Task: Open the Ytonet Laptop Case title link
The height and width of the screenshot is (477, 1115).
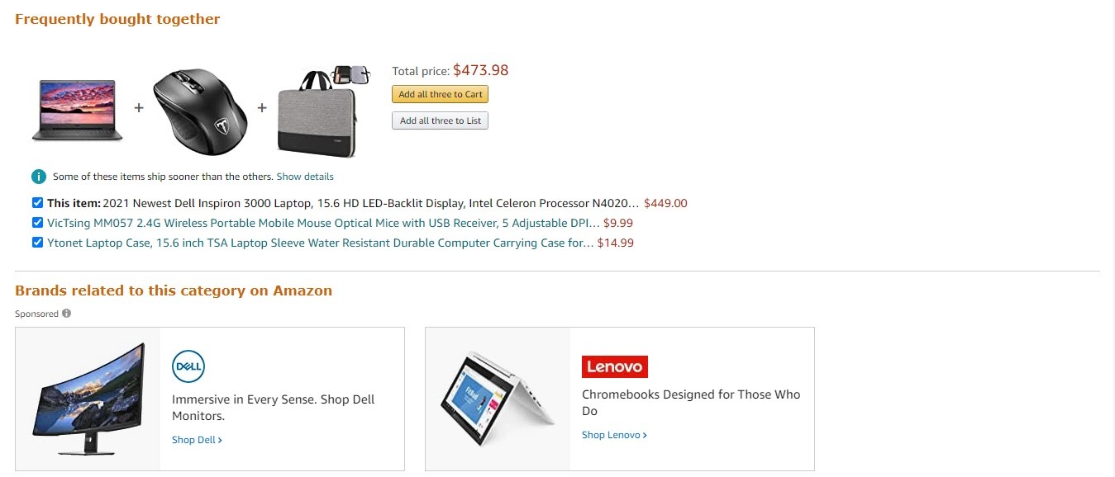Action: 320,243
